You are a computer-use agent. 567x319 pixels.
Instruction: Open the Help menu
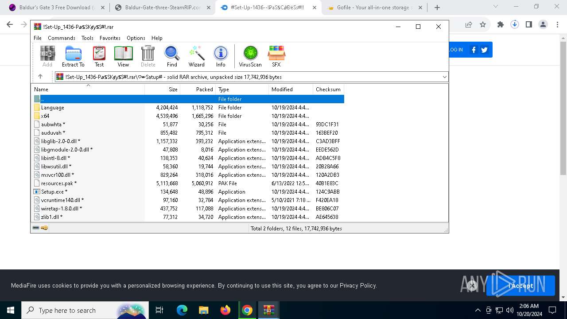coord(157,38)
